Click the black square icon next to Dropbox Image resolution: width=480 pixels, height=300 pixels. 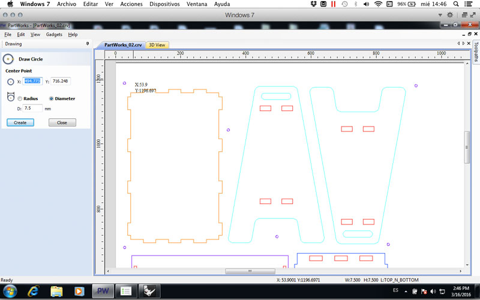point(323,4)
